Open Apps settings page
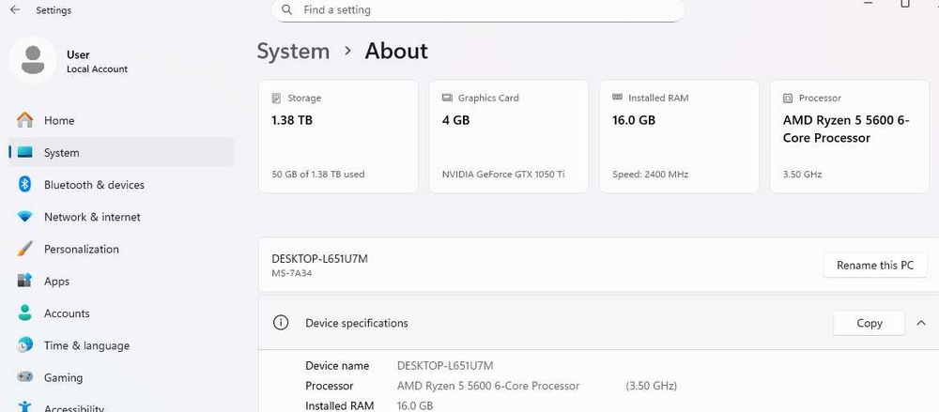This screenshot has width=939, height=412. coord(121,281)
